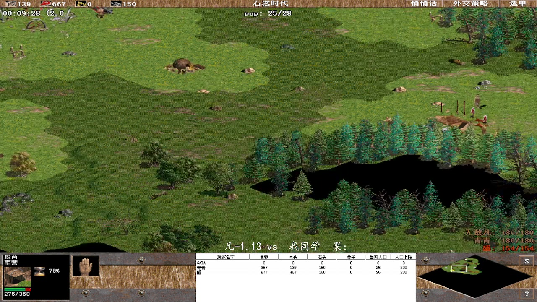
Task: Click the lone pine in dark unexplored area
Action: click(x=302, y=185)
